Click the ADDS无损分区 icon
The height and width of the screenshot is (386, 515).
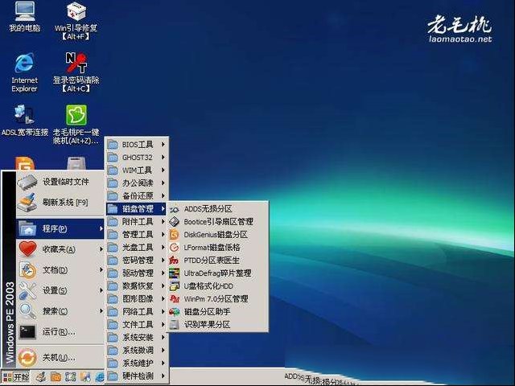[x=174, y=209]
